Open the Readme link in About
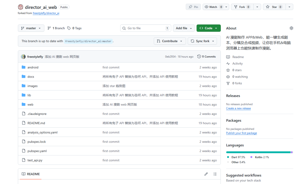The height and width of the screenshot is (184, 303). [238, 57]
